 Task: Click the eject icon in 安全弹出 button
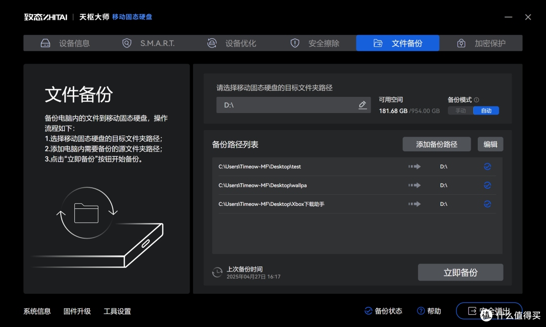point(472,311)
